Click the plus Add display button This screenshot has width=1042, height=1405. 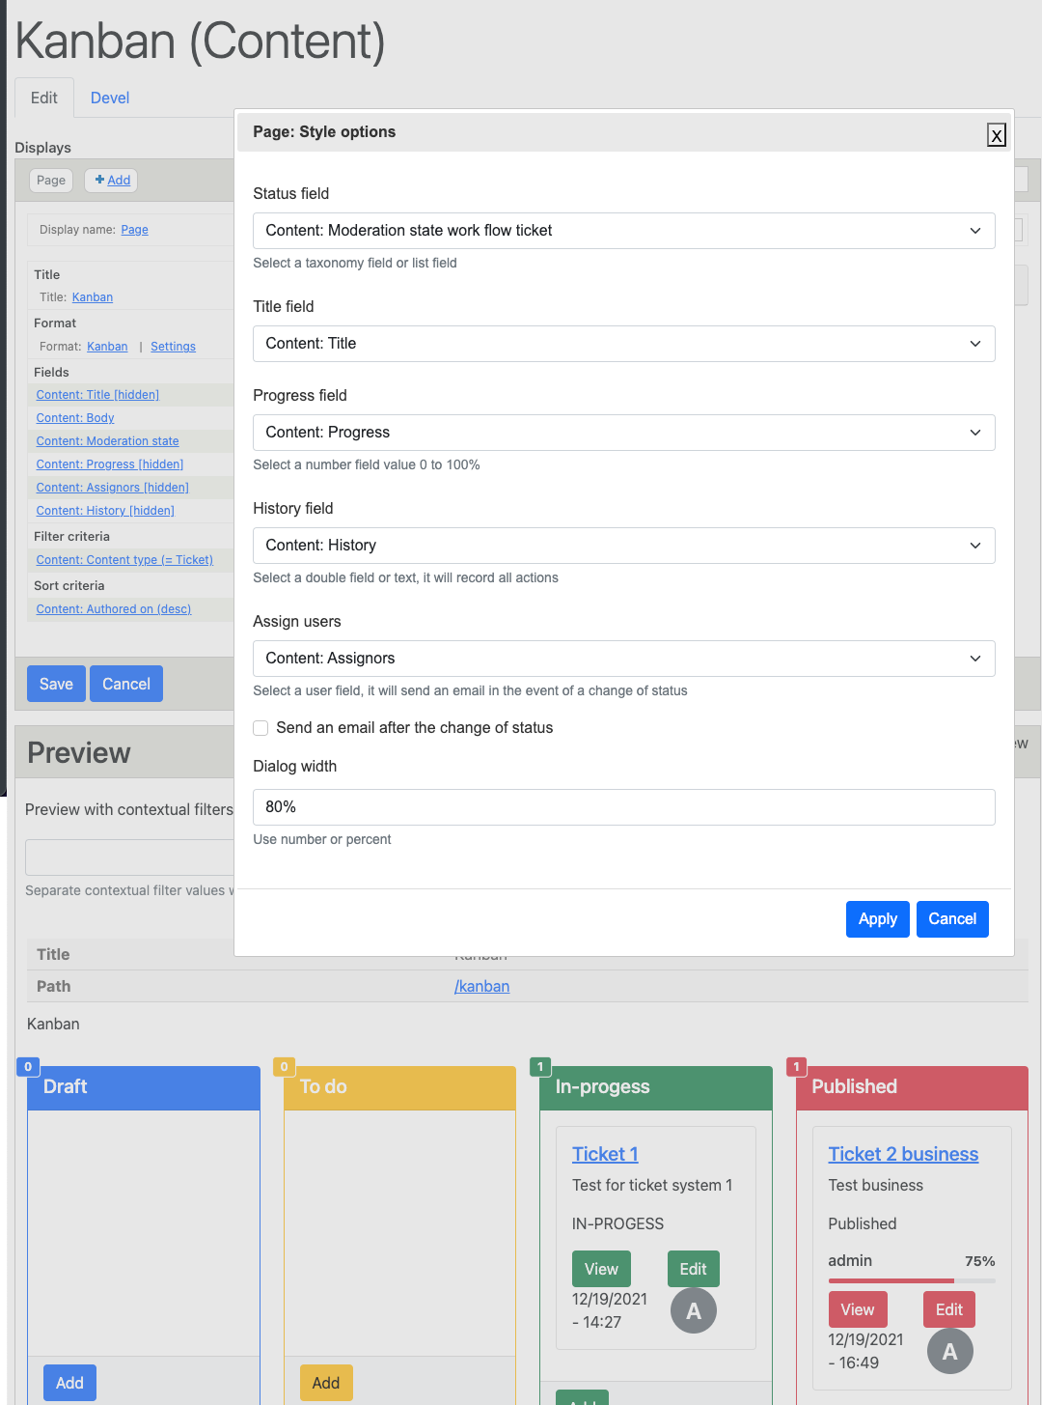pos(112,181)
